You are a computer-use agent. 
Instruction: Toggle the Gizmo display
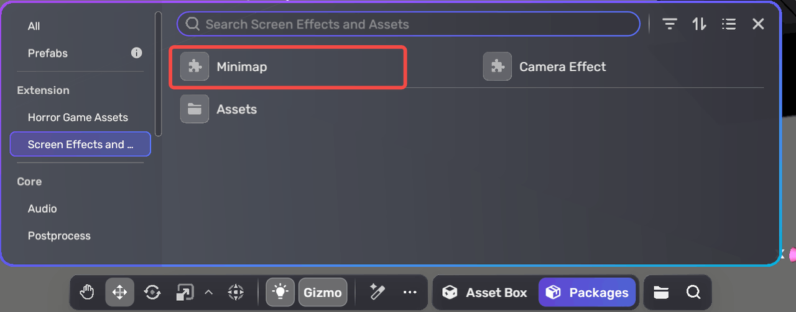(x=322, y=292)
